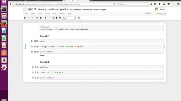
Task: Click the Syntax comment code cell
Action: tap(102, 28)
